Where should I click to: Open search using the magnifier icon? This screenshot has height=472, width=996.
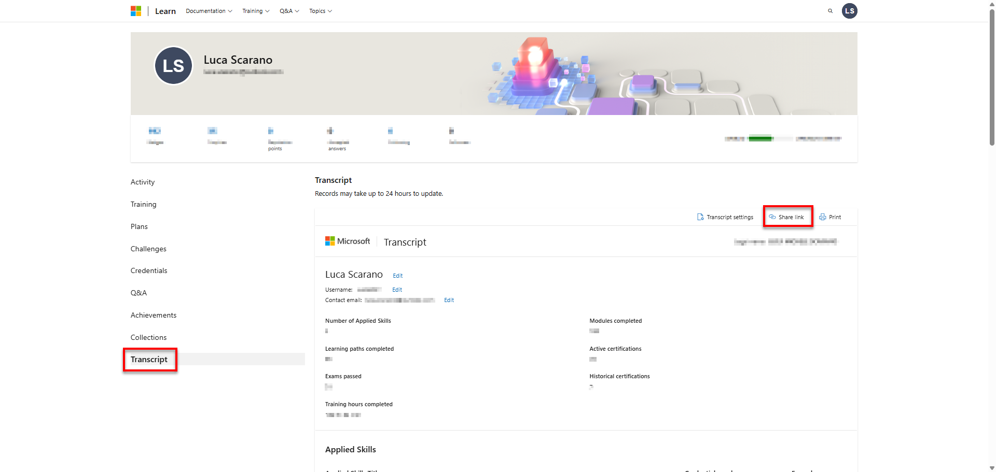click(830, 11)
